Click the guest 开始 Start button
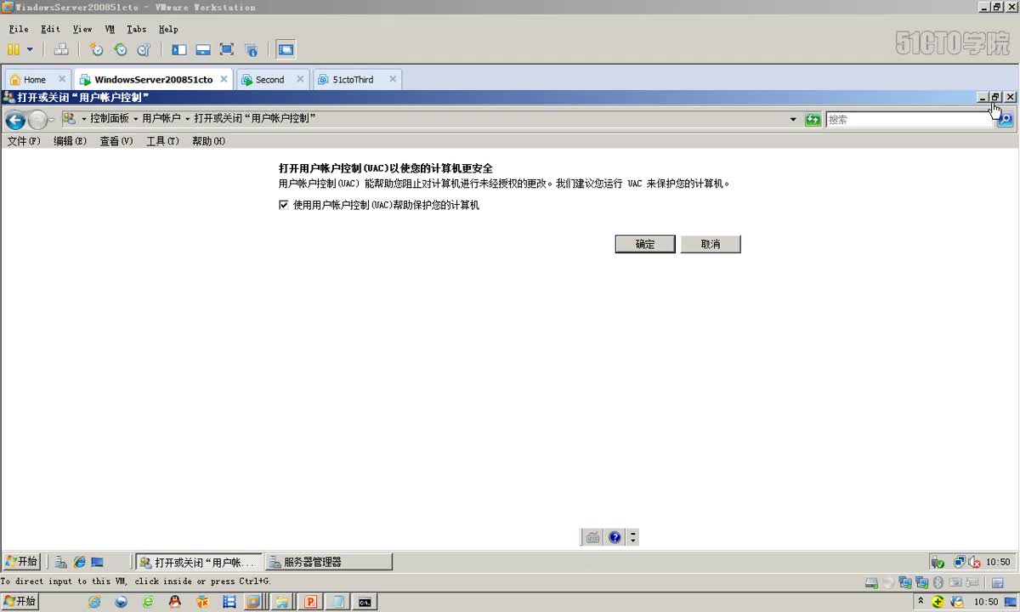The width and height of the screenshot is (1020, 612). pos(21,562)
